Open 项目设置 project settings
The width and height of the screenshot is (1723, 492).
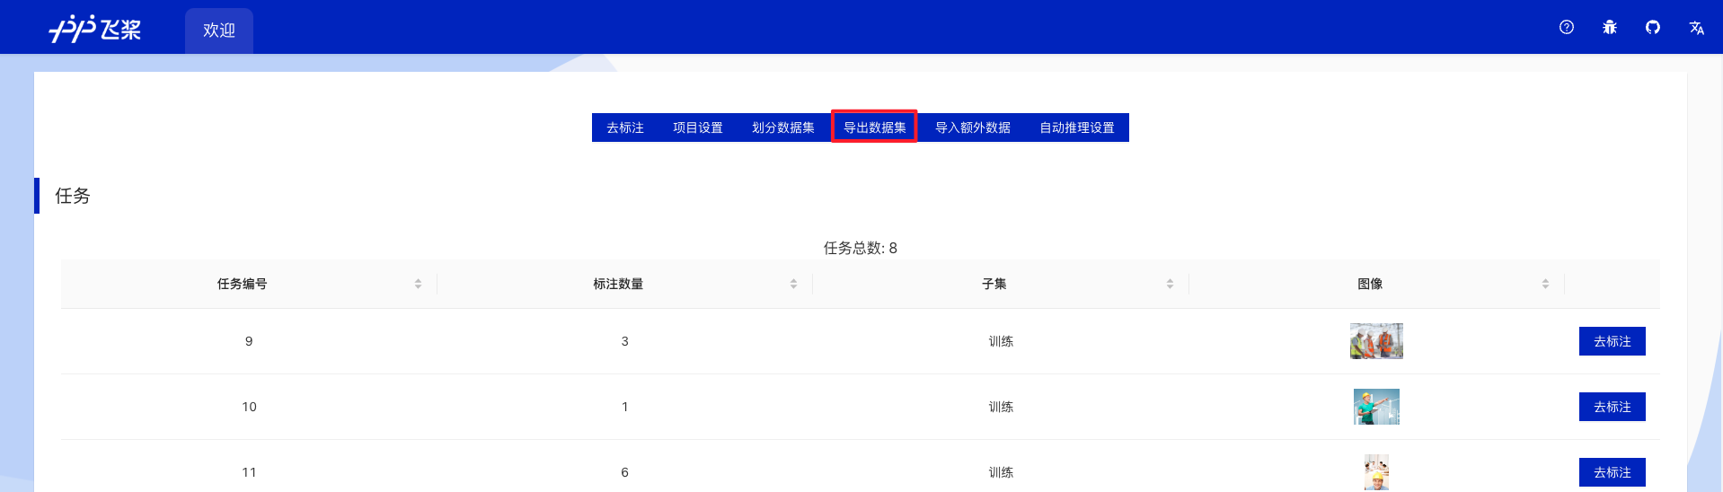[x=698, y=127]
